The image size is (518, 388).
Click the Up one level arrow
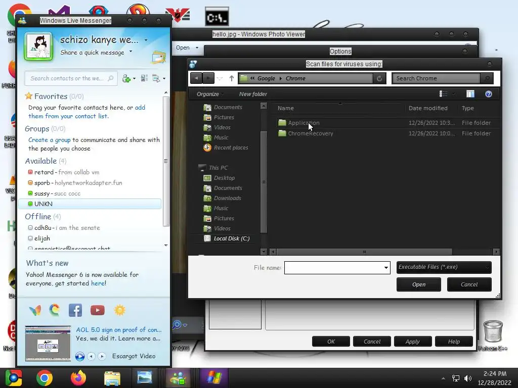pyautogui.click(x=232, y=78)
